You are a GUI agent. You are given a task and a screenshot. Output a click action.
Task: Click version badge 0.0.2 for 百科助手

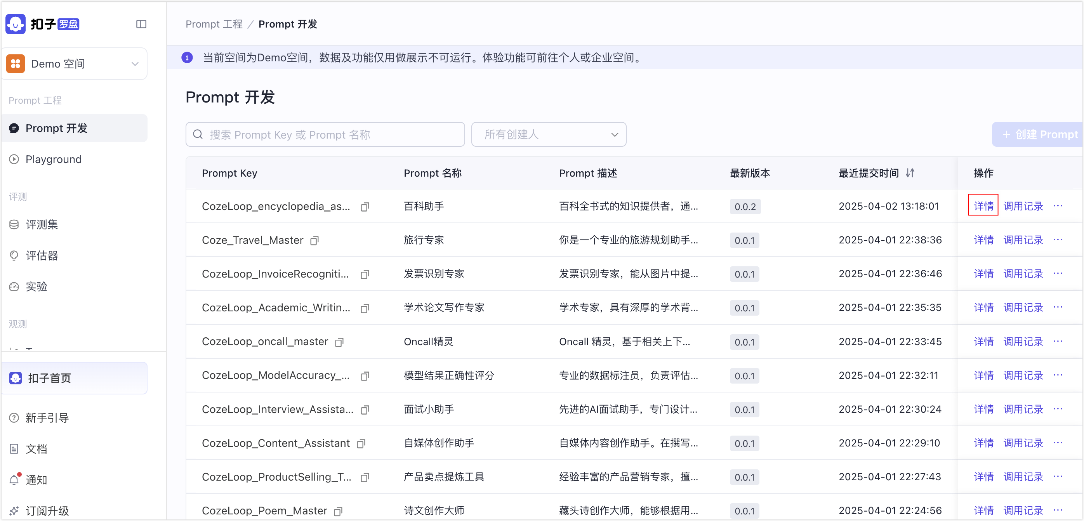(x=745, y=207)
